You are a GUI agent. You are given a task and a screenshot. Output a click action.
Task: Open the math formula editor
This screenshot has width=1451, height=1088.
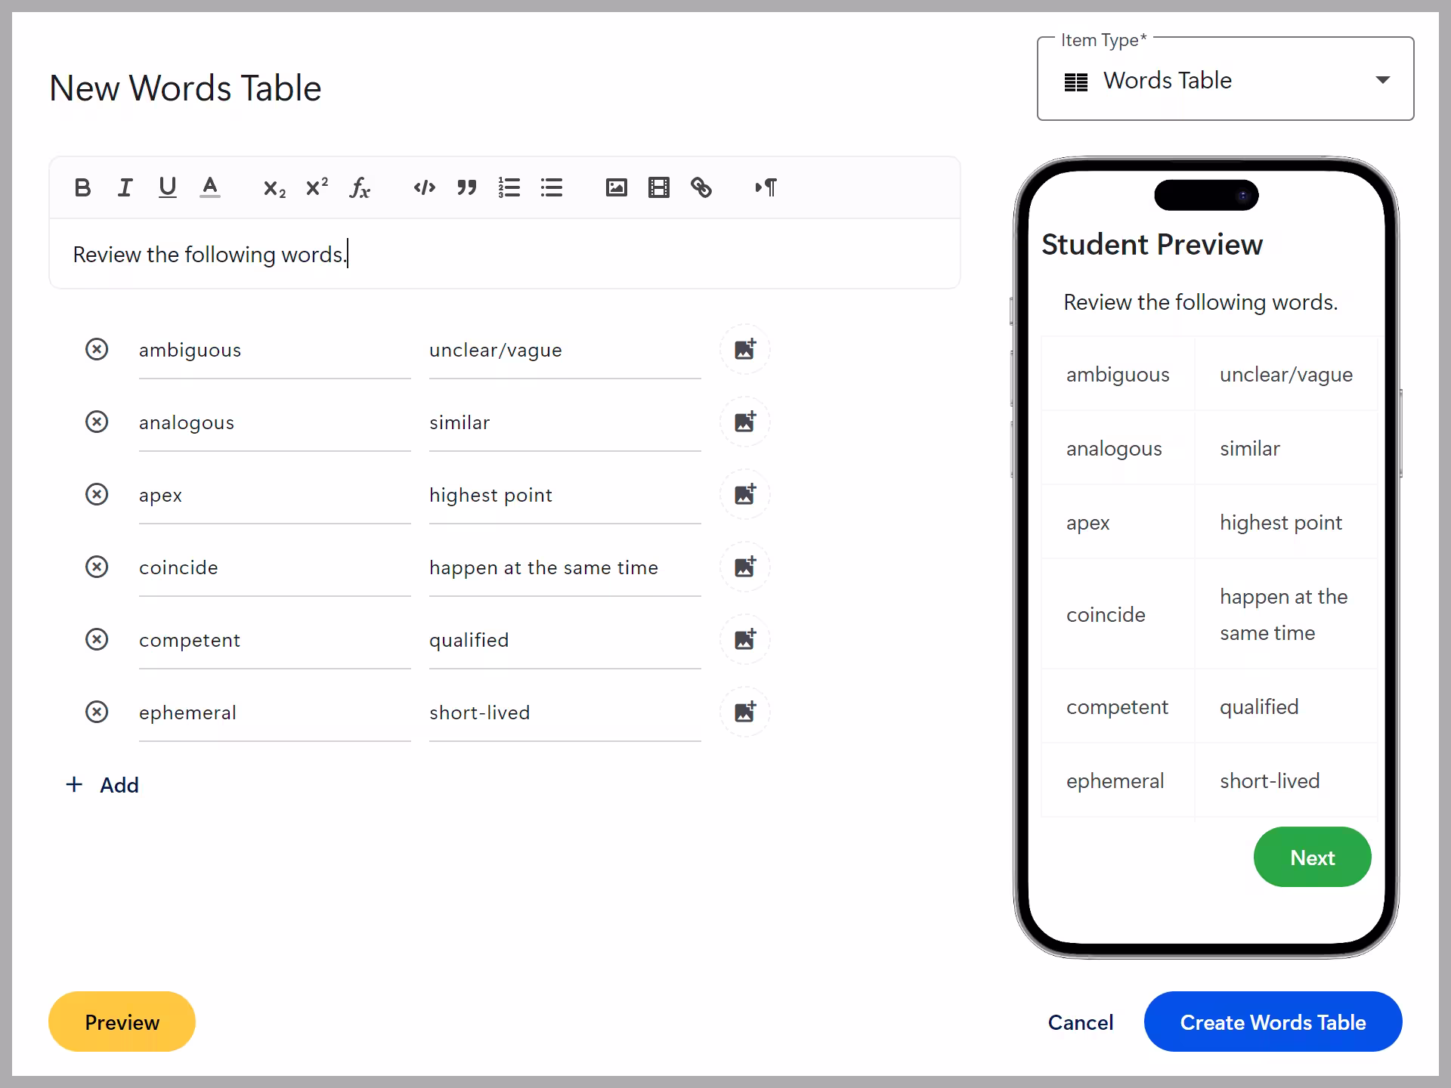(360, 188)
